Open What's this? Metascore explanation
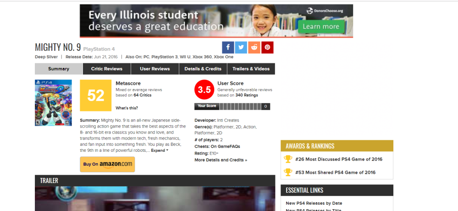 tap(127, 108)
